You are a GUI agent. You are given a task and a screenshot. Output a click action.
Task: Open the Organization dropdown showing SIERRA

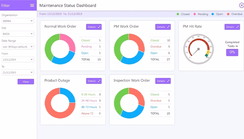(18, 21)
